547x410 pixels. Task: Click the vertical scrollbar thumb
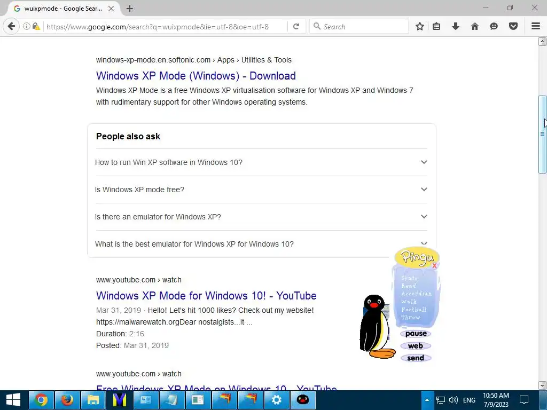pyautogui.click(x=543, y=134)
